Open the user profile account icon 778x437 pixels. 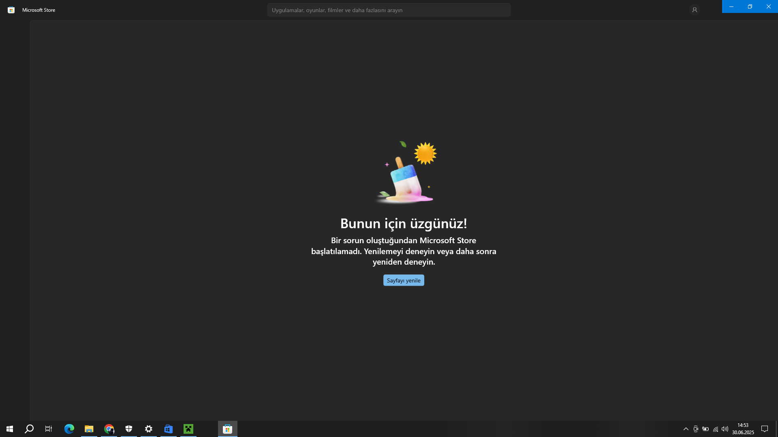tap(695, 10)
